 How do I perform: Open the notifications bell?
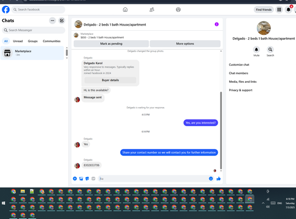coord(288,9)
